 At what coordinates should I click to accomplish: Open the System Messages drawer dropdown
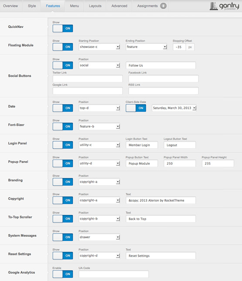tap(99, 237)
